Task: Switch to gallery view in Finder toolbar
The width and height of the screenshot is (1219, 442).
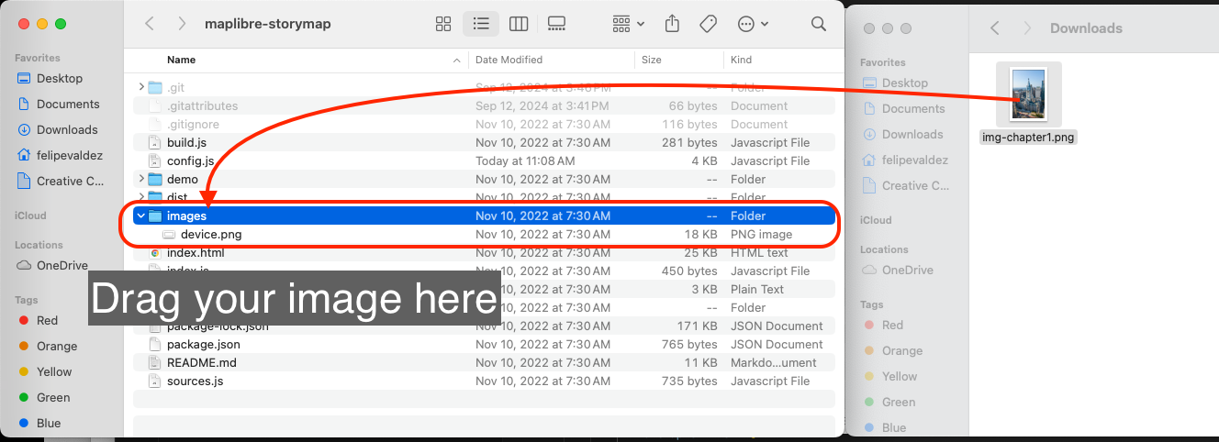Action: coord(556,24)
